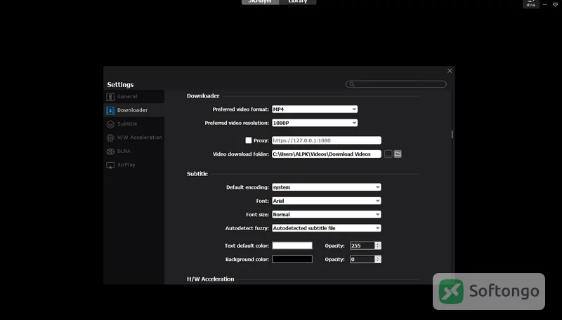
Task: Open the AirPlay settings category
Action: pyautogui.click(x=134, y=165)
